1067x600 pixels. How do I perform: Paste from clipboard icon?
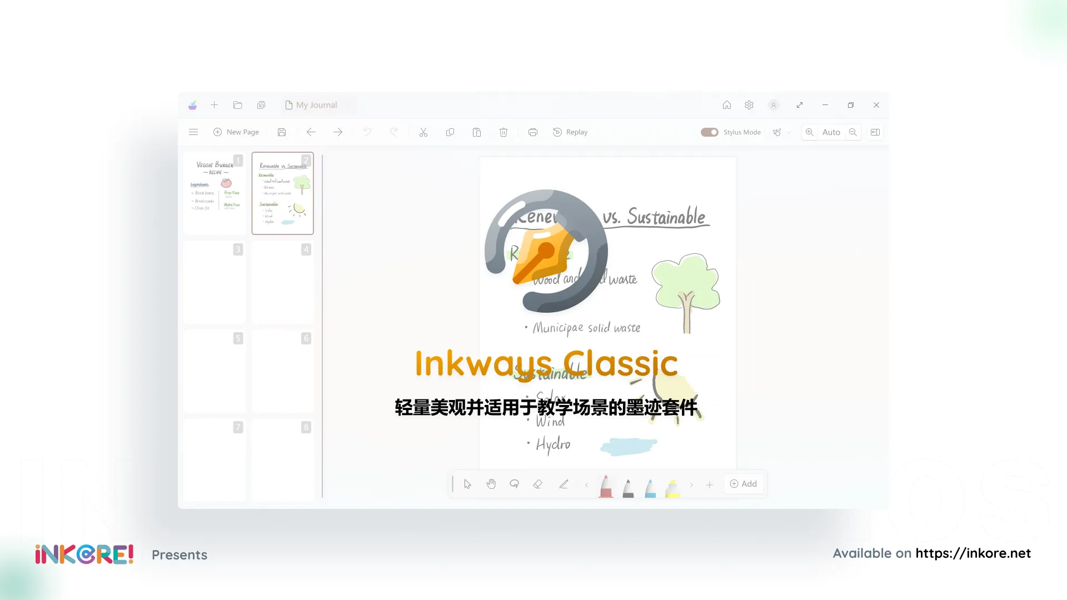point(477,132)
